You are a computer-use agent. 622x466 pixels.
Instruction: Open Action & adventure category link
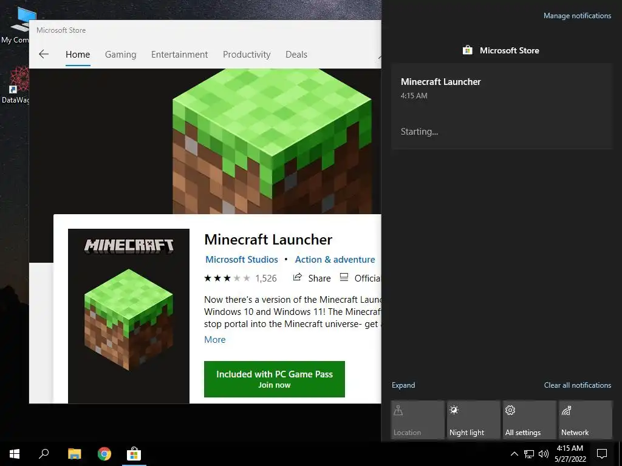335,260
